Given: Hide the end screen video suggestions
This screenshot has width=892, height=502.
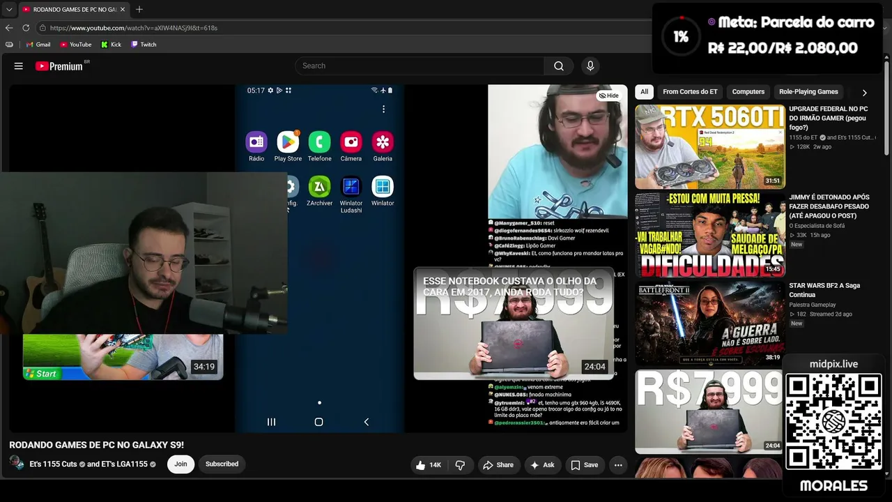Looking at the screenshot, I should [x=609, y=96].
